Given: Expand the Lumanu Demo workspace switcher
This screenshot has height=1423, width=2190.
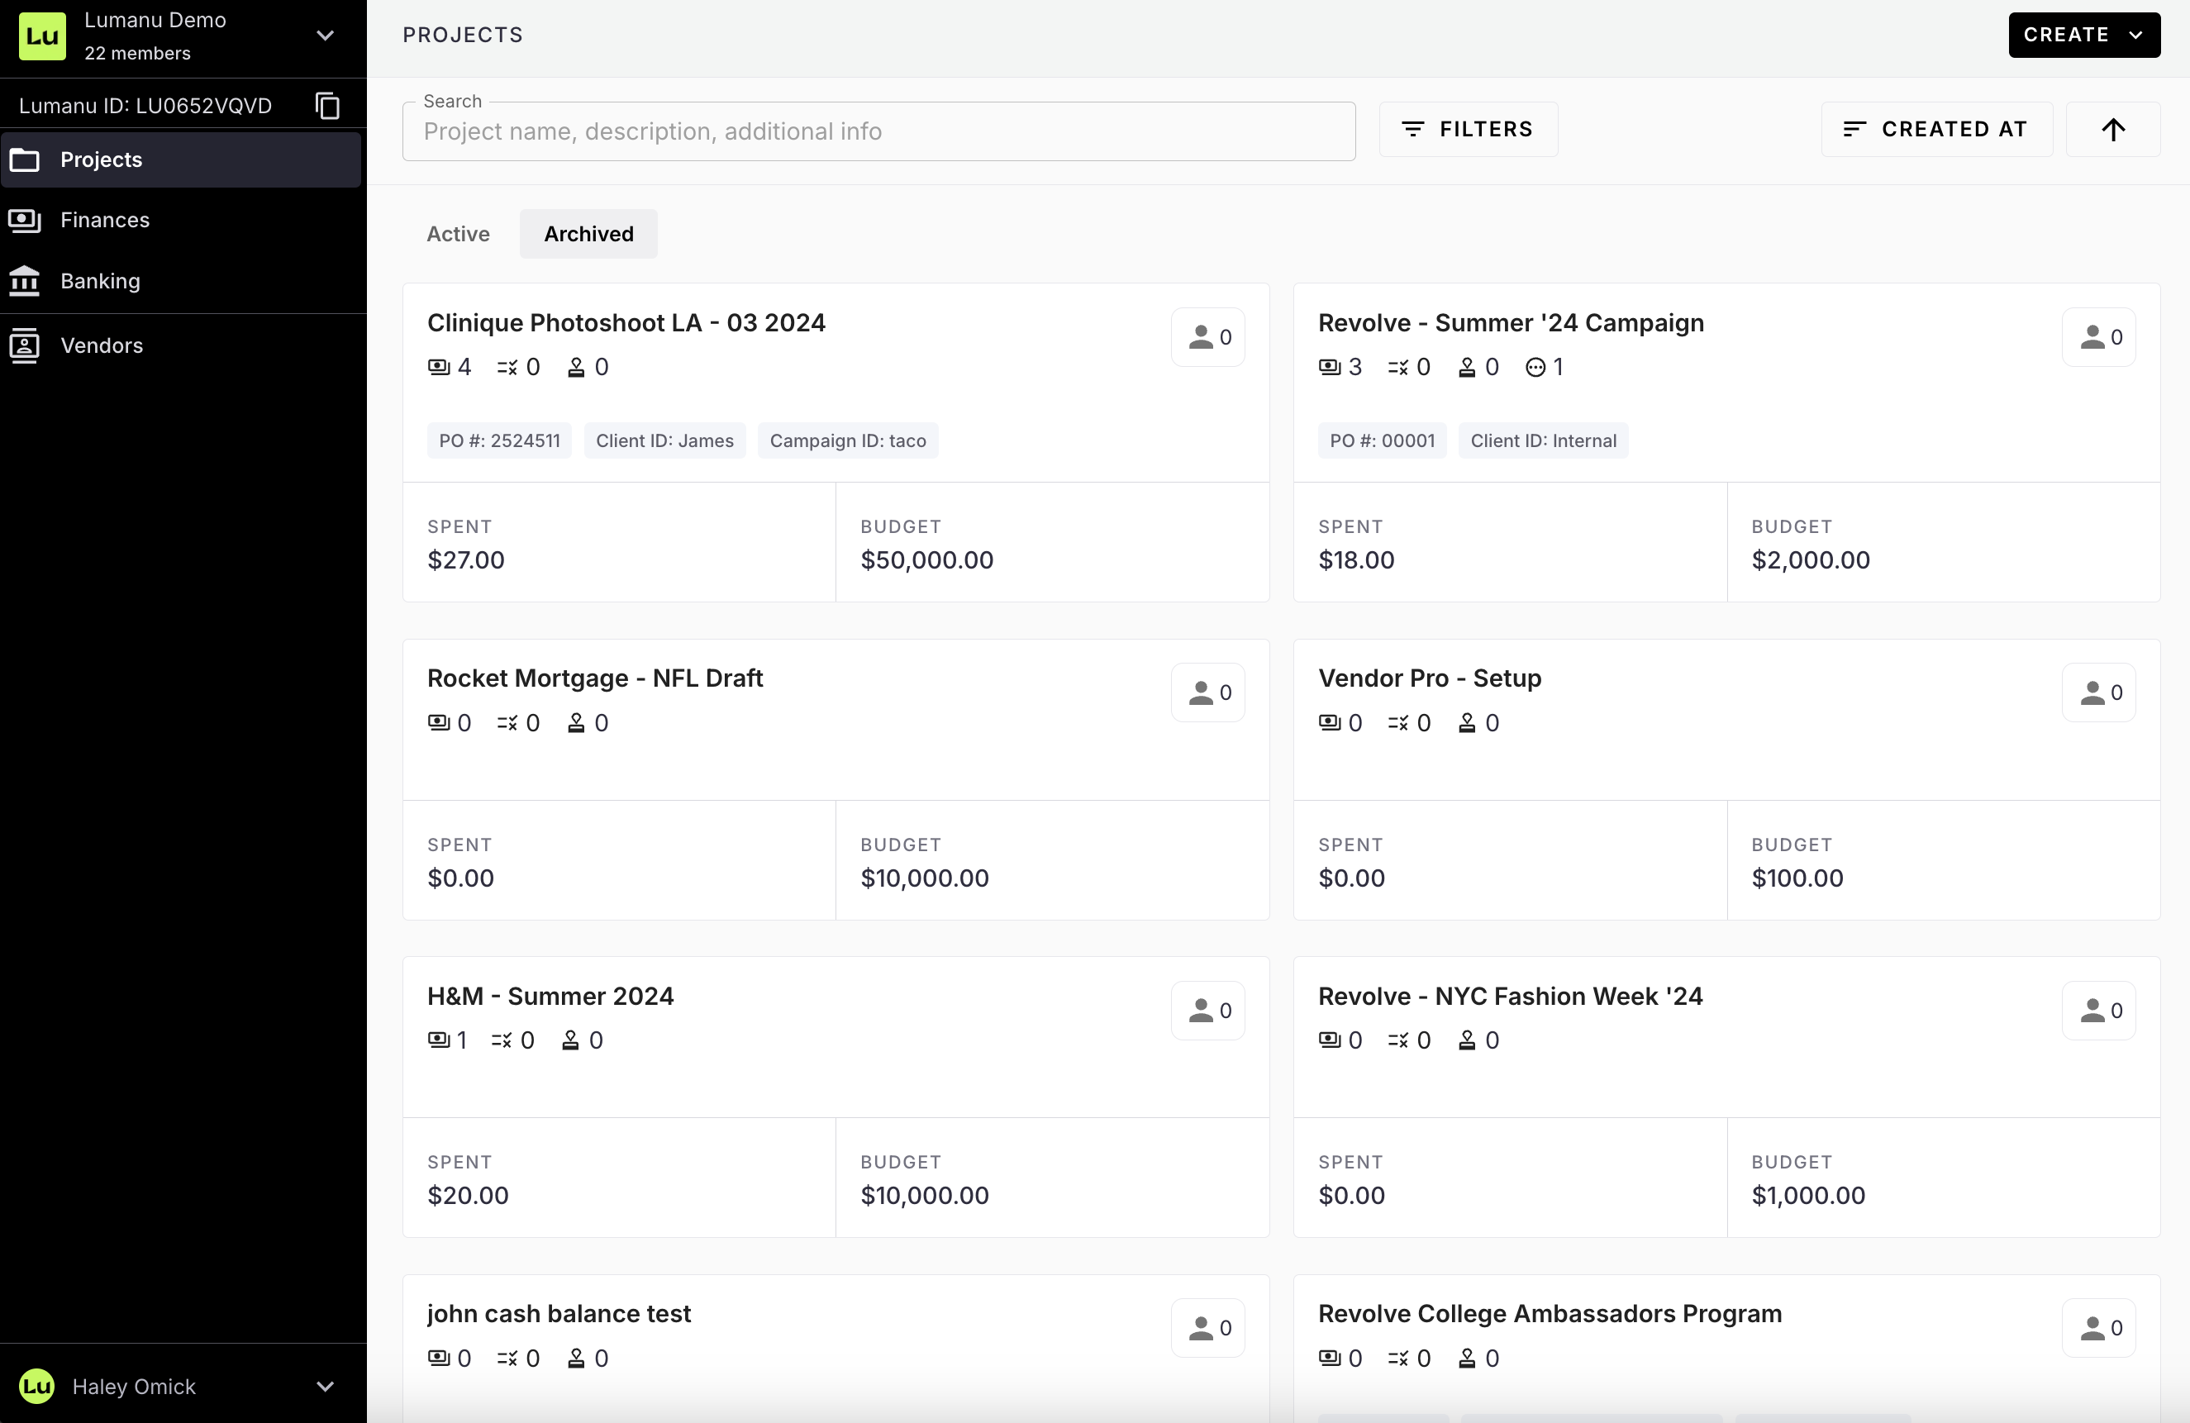Looking at the screenshot, I should point(325,36).
